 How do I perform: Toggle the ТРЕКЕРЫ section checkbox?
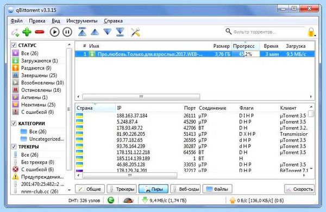tap(14, 147)
